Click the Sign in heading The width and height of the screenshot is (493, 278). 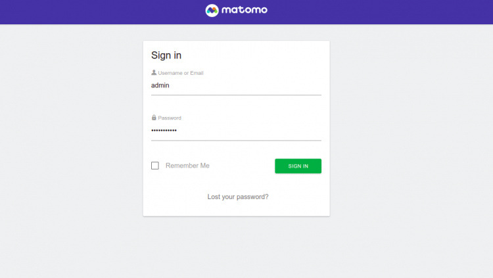tap(166, 55)
